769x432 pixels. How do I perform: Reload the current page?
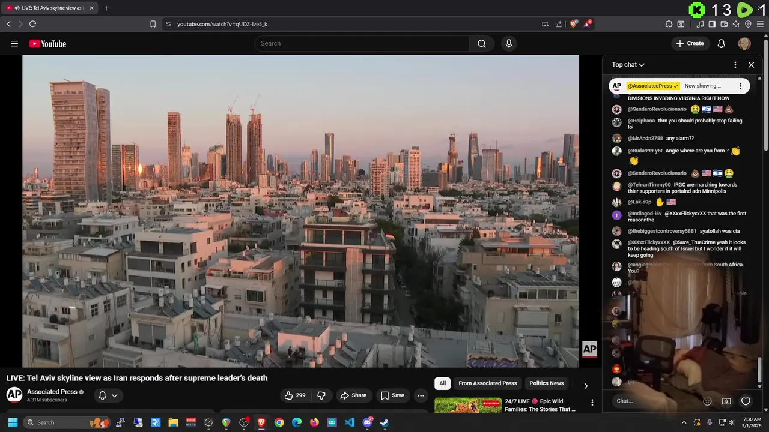pyautogui.click(x=32, y=24)
